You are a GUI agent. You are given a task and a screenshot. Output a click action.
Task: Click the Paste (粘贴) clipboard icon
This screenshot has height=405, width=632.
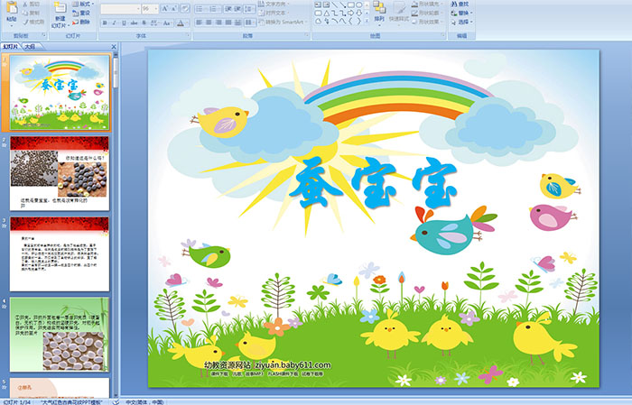[12, 7]
